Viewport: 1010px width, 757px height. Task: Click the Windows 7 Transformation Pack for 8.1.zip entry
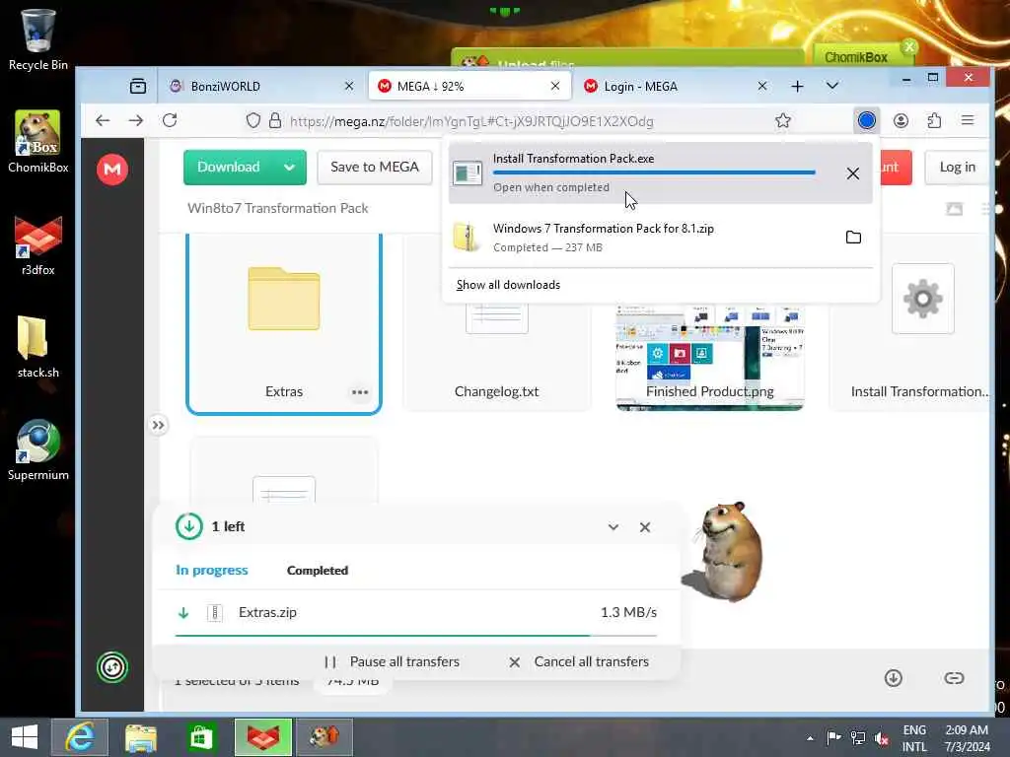660,237
